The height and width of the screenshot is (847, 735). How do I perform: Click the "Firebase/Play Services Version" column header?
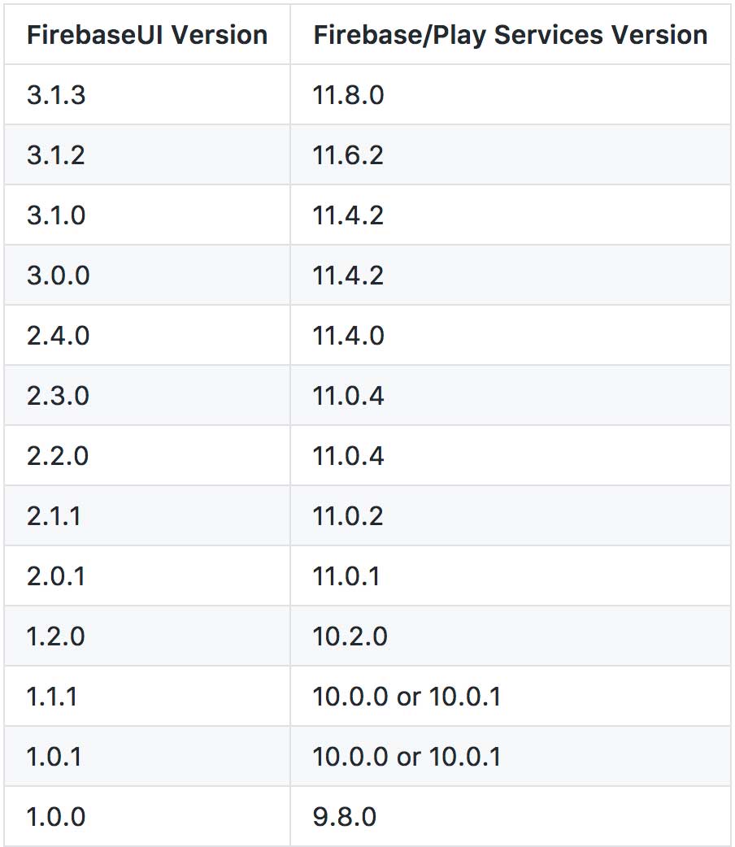click(510, 35)
